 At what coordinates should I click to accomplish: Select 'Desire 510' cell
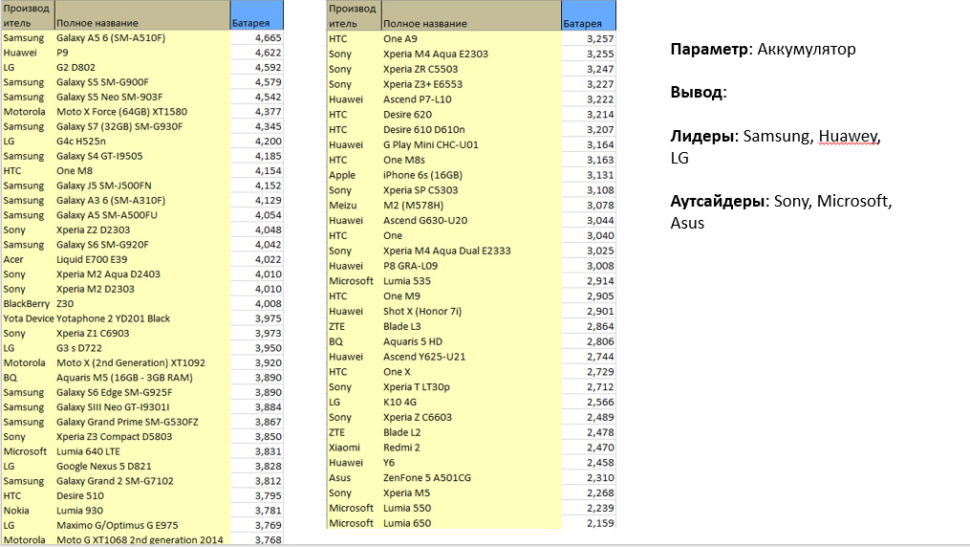click(x=142, y=496)
